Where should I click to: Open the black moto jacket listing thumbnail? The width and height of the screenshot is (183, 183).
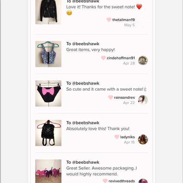click(x=48, y=12)
